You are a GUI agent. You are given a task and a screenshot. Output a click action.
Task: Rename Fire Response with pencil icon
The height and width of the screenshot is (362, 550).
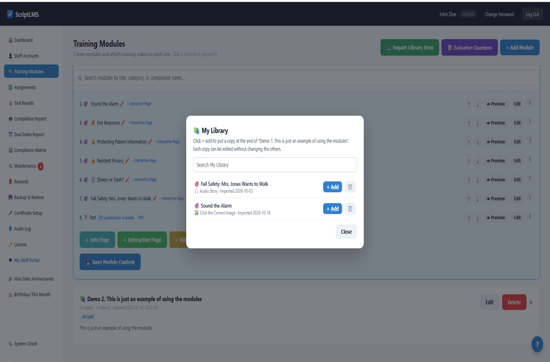(124, 123)
